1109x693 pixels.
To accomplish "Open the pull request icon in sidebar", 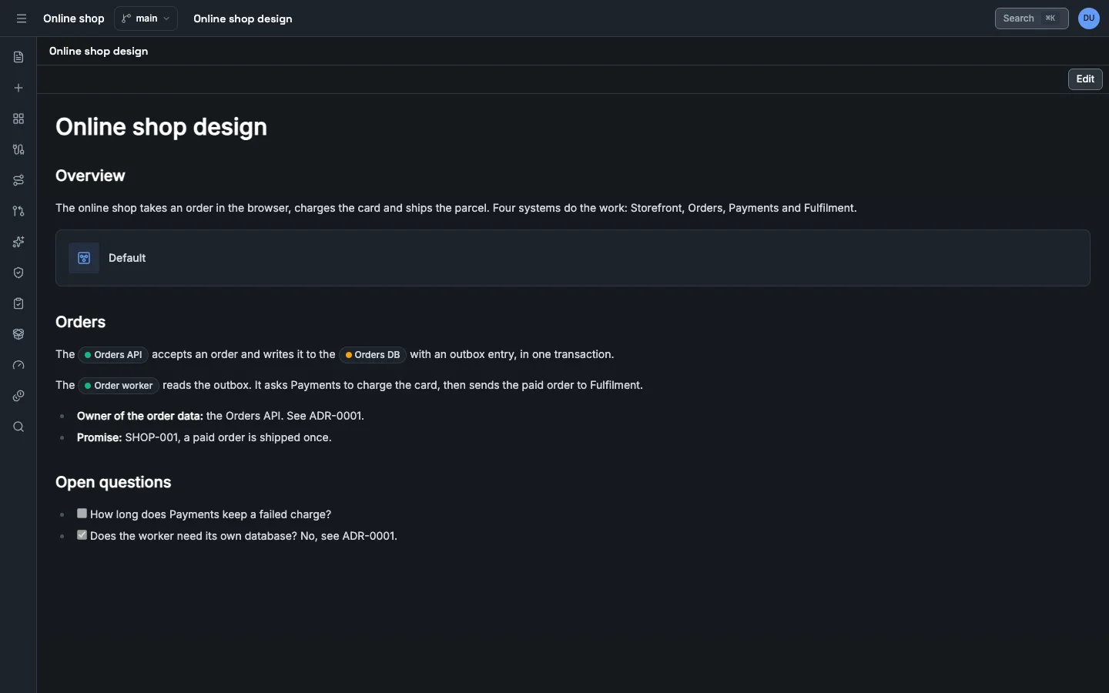I will 18,211.
